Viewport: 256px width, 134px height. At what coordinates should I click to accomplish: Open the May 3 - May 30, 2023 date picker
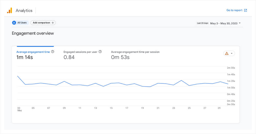coord(224,23)
